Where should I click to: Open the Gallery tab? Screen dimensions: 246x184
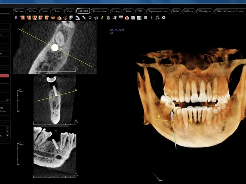coord(189,11)
